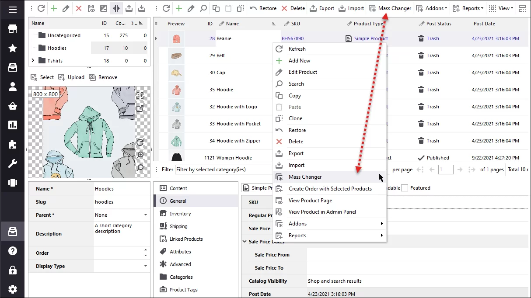531x298 pixels.
Task: Click the hamburger menu icon in sidebar
Action: (x=12, y=9)
